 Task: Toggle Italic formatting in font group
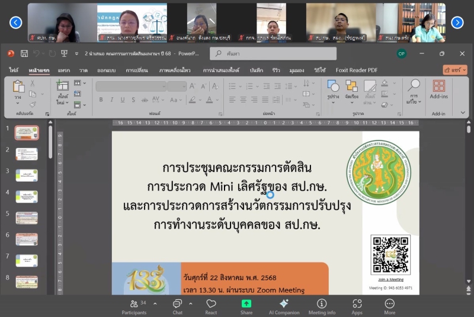pos(111,100)
